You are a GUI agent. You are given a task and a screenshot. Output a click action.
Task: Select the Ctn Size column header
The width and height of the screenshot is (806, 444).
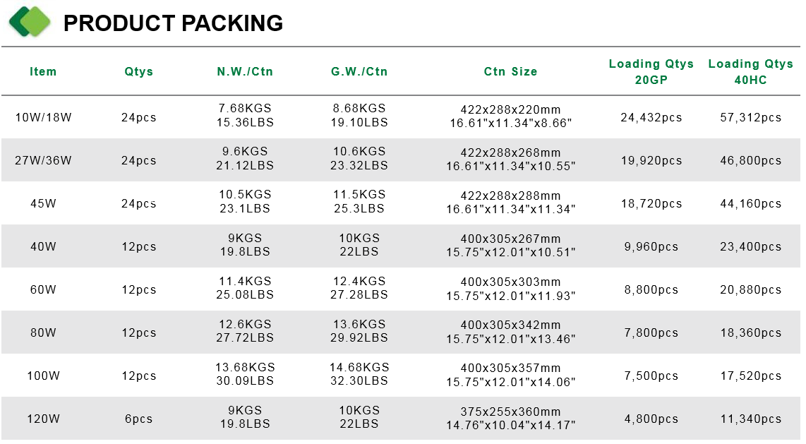point(510,71)
